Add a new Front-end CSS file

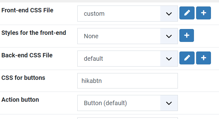click(204, 13)
